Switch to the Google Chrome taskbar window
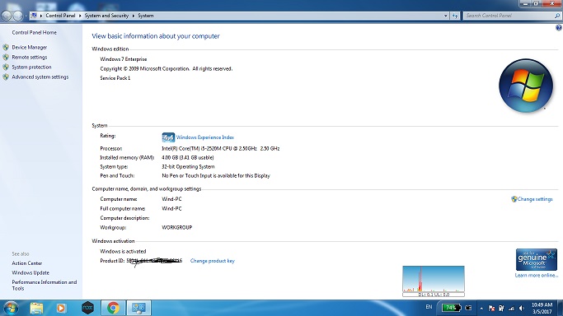Screen dimensions: 563x316 (x=113, y=308)
